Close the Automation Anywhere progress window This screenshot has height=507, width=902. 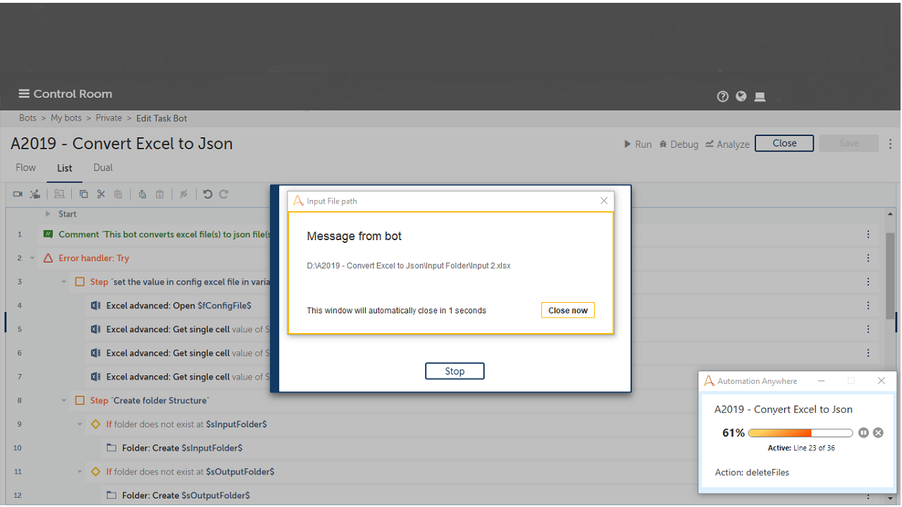pyautogui.click(x=881, y=381)
